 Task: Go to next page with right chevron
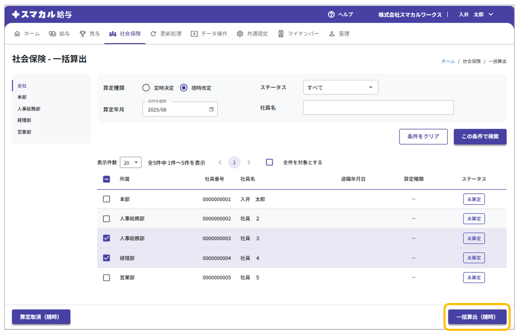click(x=249, y=162)
